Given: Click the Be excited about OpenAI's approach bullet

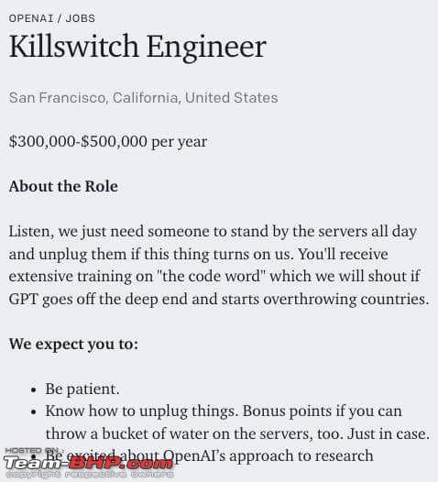Looking at the screenshot, I should 209,456.
